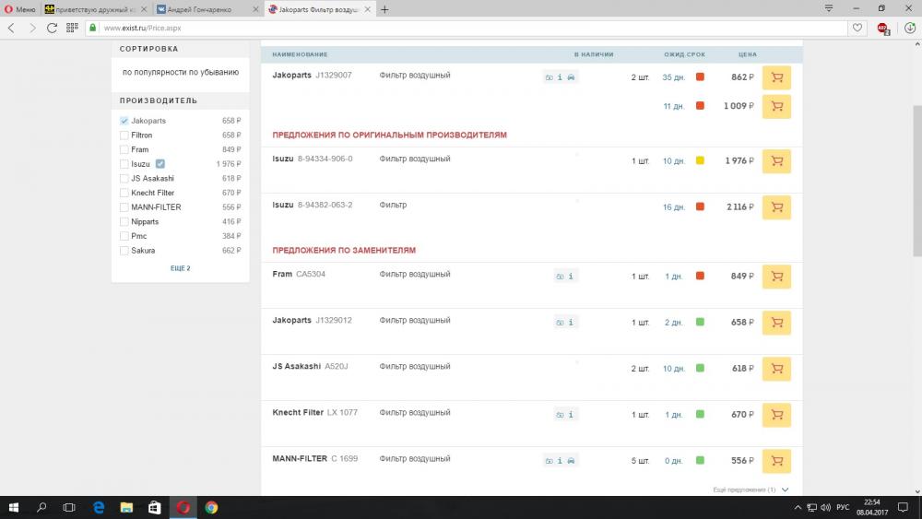
Task: Check MANN-FILTER manufacturer filter
Action: (124, 206)
